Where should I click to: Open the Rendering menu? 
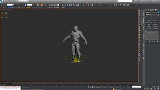(50, 3)
